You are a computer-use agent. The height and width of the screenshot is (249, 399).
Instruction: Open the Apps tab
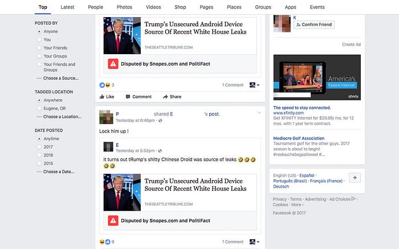click(290, 7)
